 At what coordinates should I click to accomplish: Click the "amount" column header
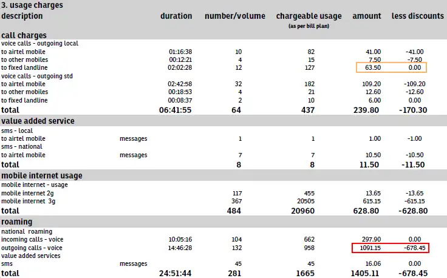click(367, 16)
